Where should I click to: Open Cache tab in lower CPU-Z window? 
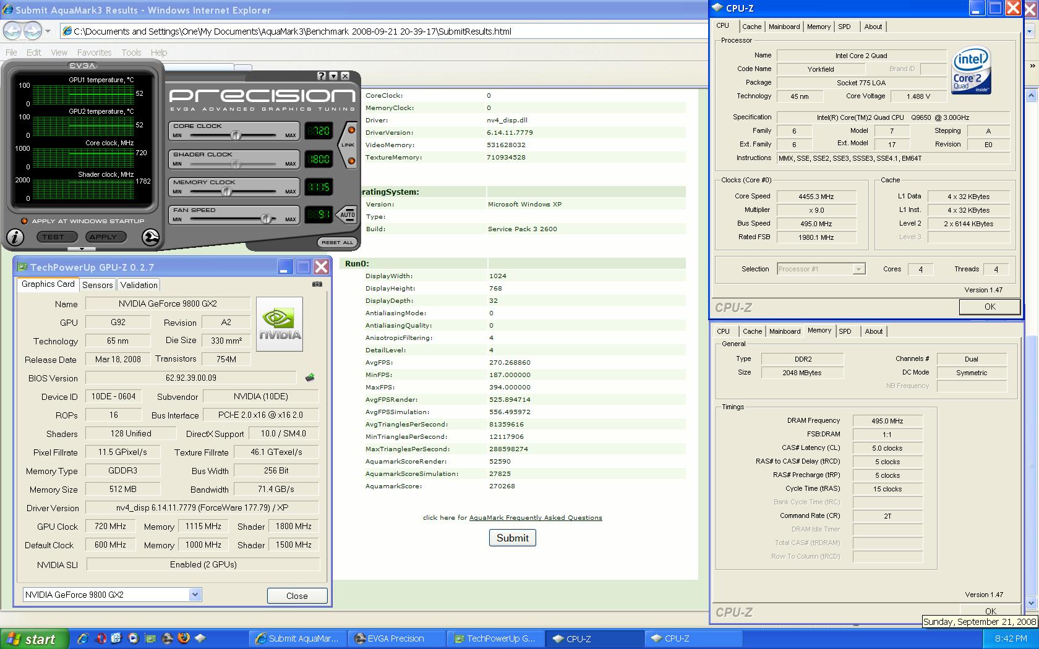(752, 331)
